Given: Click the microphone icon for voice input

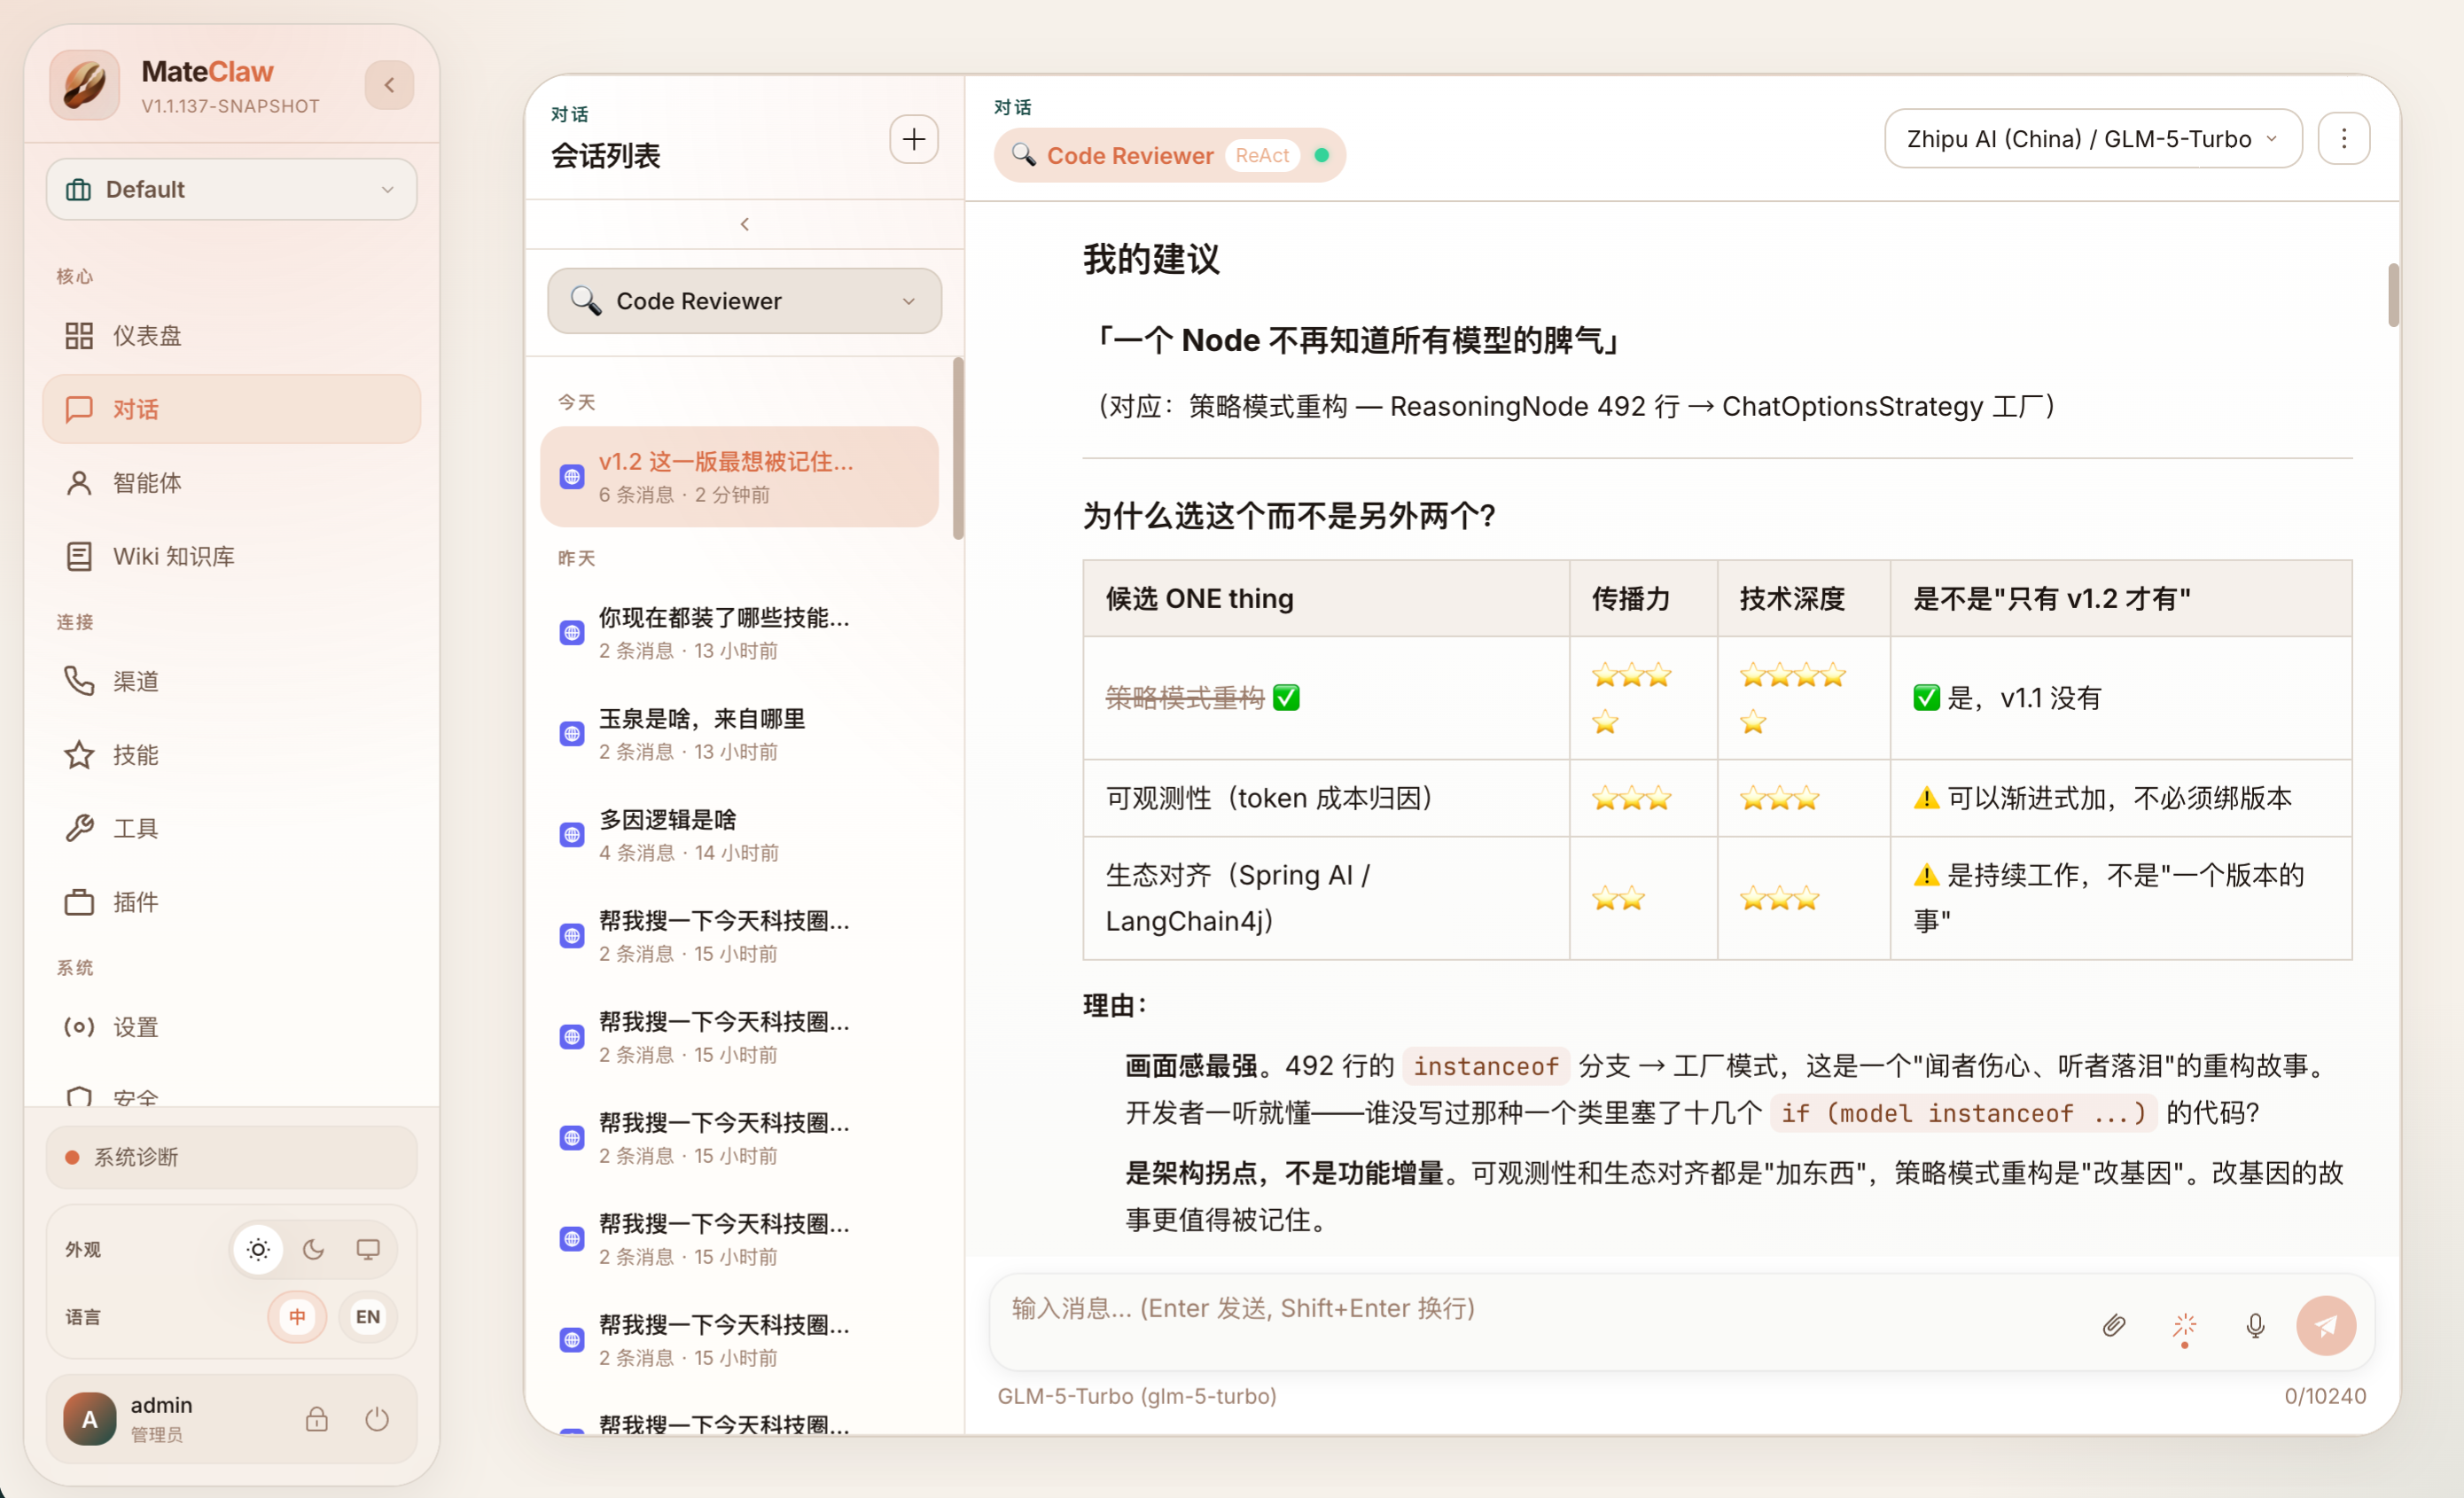Looking at the screenshot, I should point(2255,1326).
